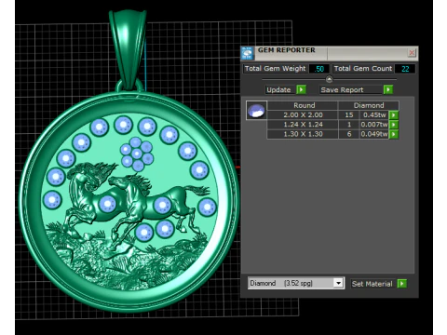Viewport: 447px width, 335px height.
Task: Click the quantity 15 cell
Action: coord(349,115)
